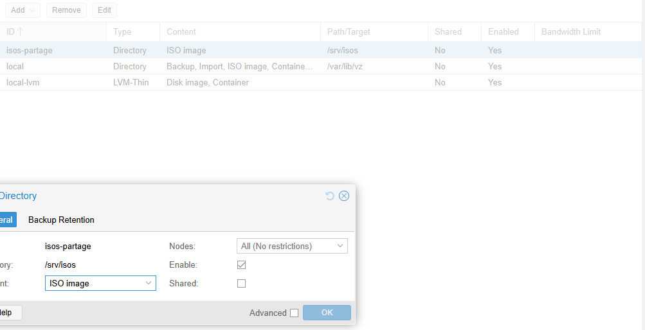Click the Shared column header
The width and height of the screenshot is (645, 330).
(x=455, y=31)
